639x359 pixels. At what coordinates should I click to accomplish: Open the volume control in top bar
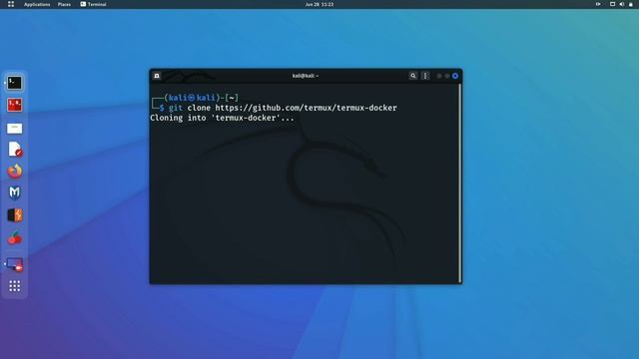click(x=622, y=4)
